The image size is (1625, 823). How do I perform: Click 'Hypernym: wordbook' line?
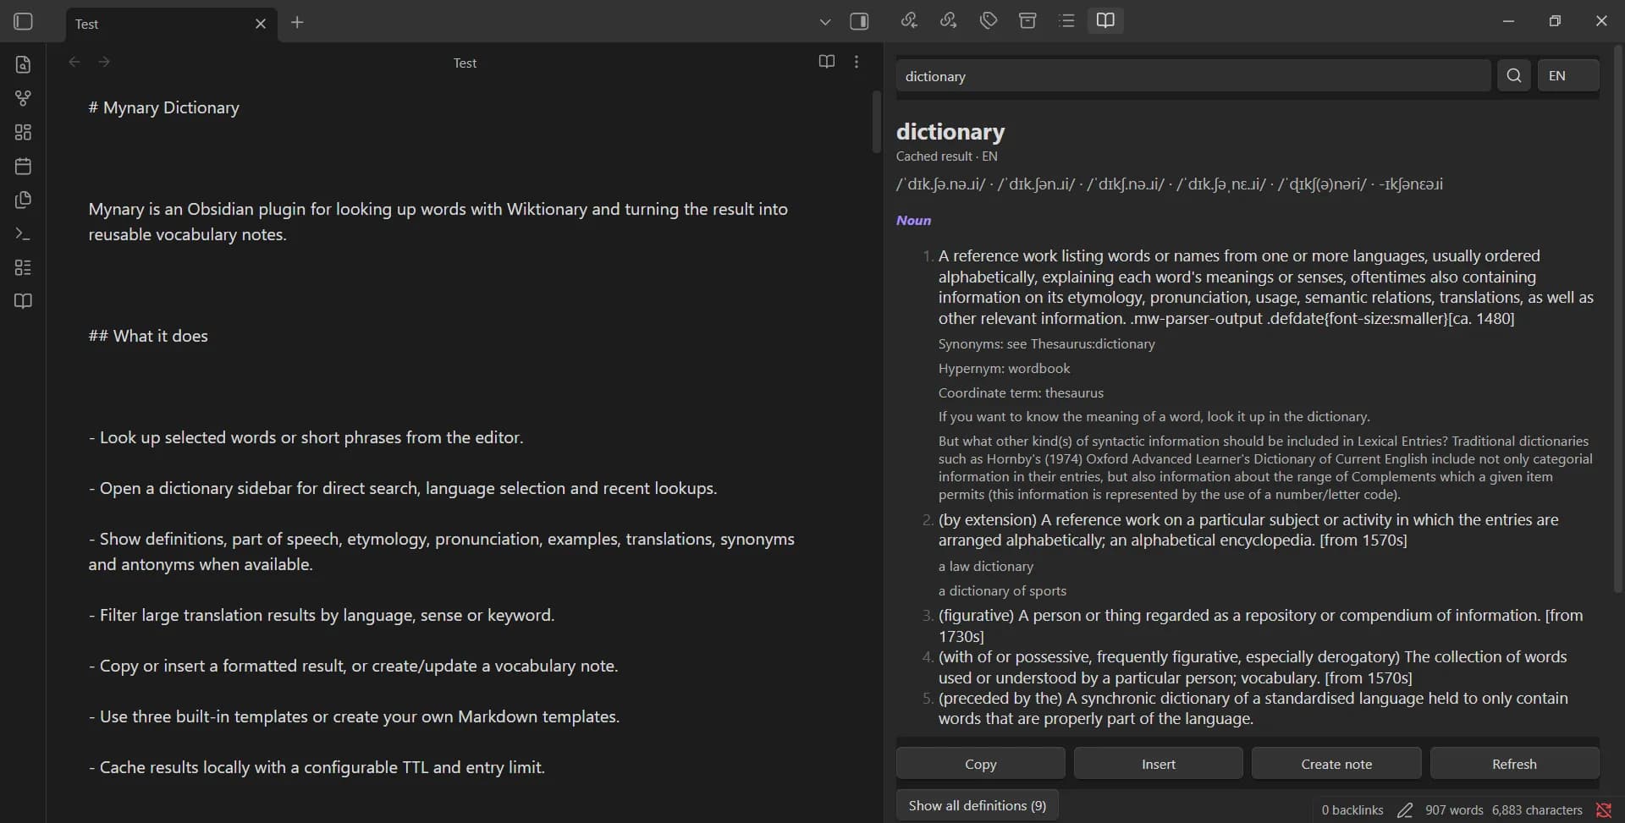click(x=1004, y=369)
